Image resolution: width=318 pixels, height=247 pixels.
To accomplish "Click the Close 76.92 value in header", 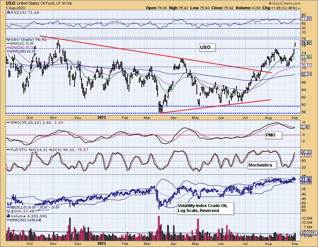I will click(222, 8).
